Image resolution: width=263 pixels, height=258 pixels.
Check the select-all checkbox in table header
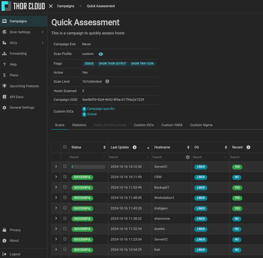point(65,147)
